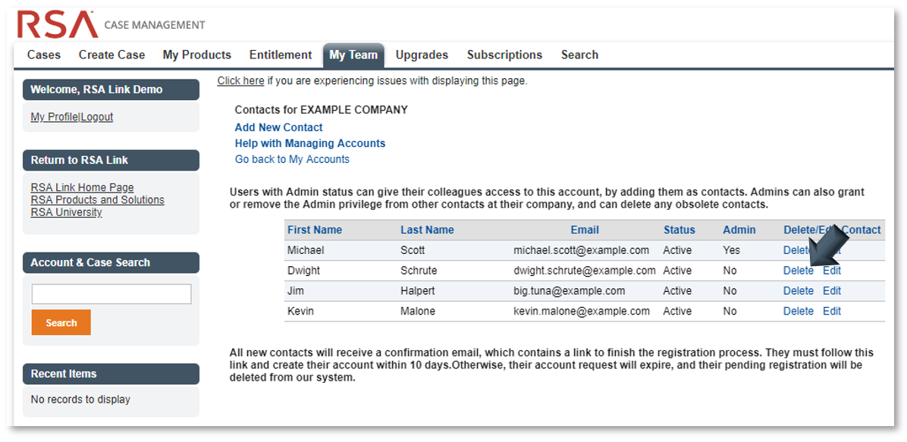Click Add New Contact link
Image resolution: width=907 pixels, height=442 pixels.
tap(279, 127)
